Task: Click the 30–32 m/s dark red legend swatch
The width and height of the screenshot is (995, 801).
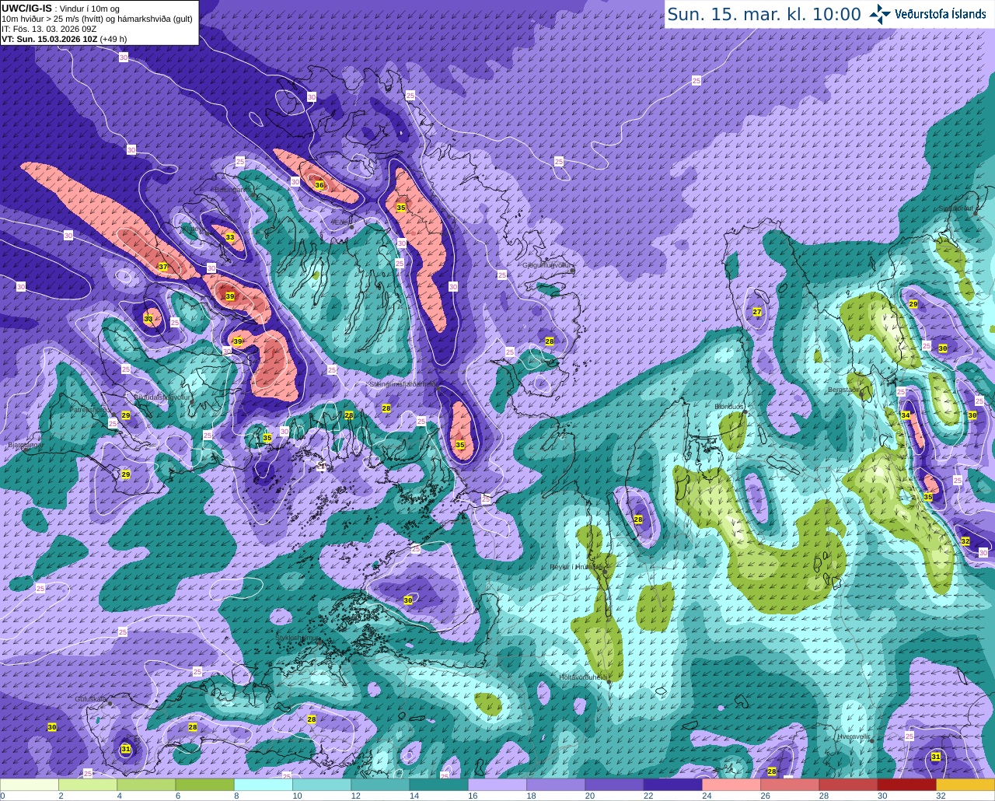Action: click(x=907, y=785)
